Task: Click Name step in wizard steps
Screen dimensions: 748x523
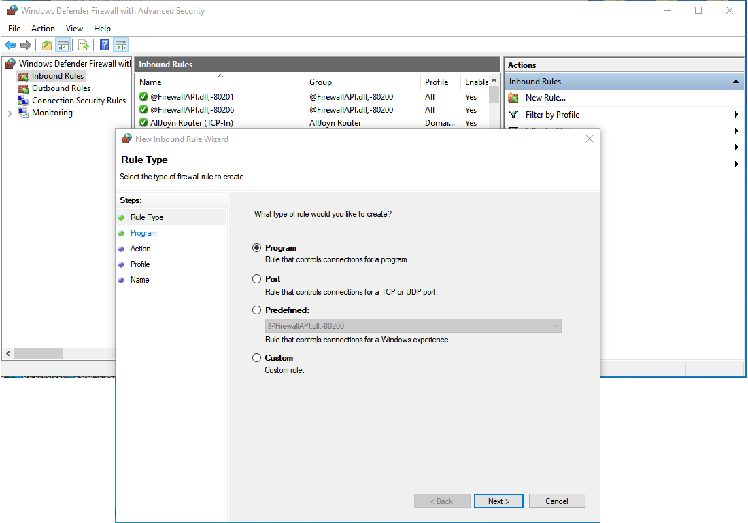Action: coord(140,280)
